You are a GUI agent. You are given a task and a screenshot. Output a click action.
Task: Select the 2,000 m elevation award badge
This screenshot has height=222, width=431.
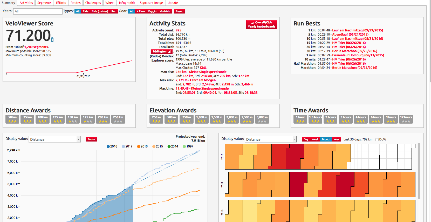pyautogui.click(x=232, y=119)
